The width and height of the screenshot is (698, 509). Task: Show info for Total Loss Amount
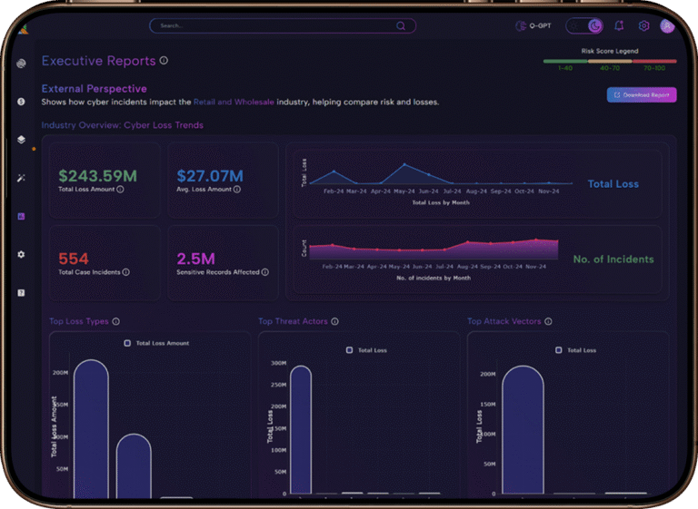(120, 190)
